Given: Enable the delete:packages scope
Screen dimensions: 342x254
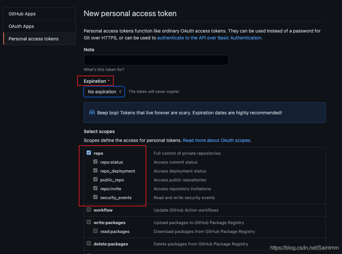Looking at the screenshot, I should click(89, 243).
